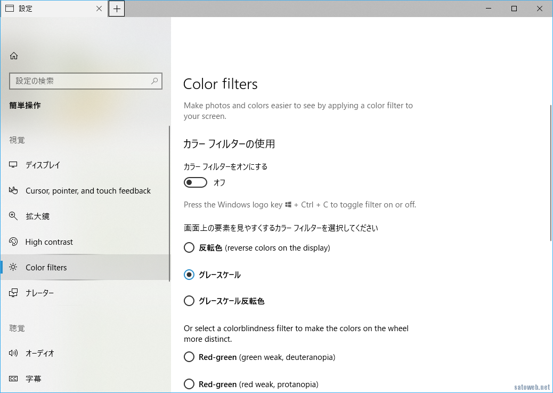The height and width of the screenshot is (393, 553).
Task: Click the Home icon in sidebar
Action: pyautogui.click(x=14, y=56)
